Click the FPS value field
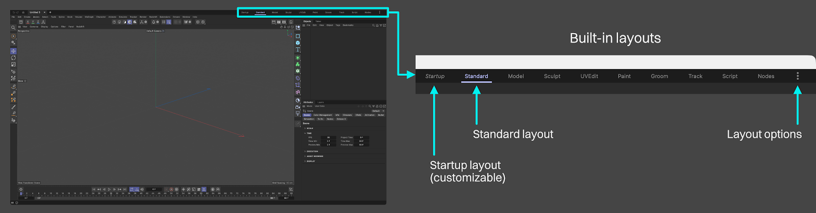 click(x=328, y=137)
